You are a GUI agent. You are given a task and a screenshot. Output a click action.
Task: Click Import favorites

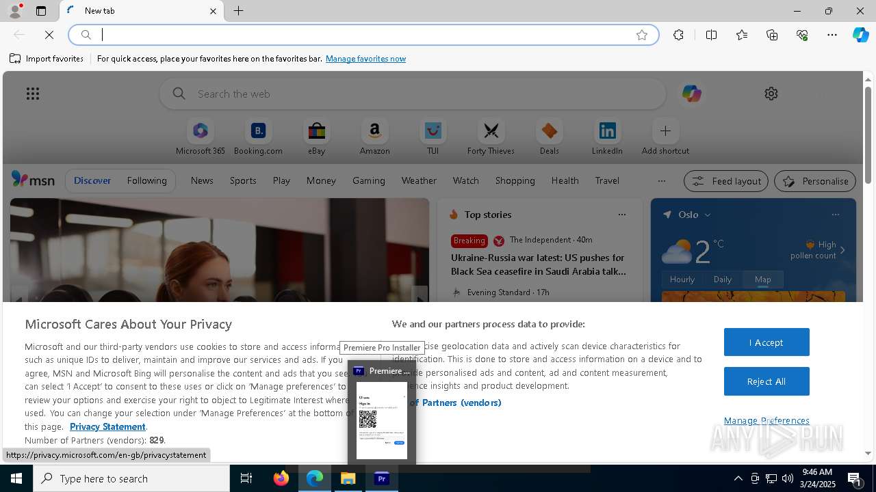[47, 59]
